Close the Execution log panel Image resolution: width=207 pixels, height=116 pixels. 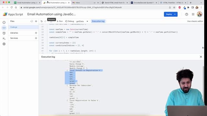201,57
